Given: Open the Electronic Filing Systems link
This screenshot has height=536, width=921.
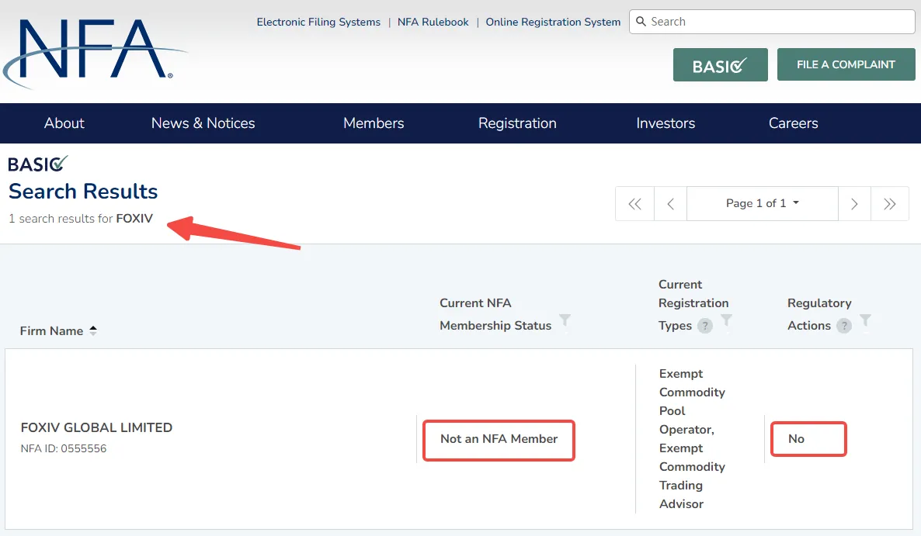Looking at the screenshot, I should point(318,22).
